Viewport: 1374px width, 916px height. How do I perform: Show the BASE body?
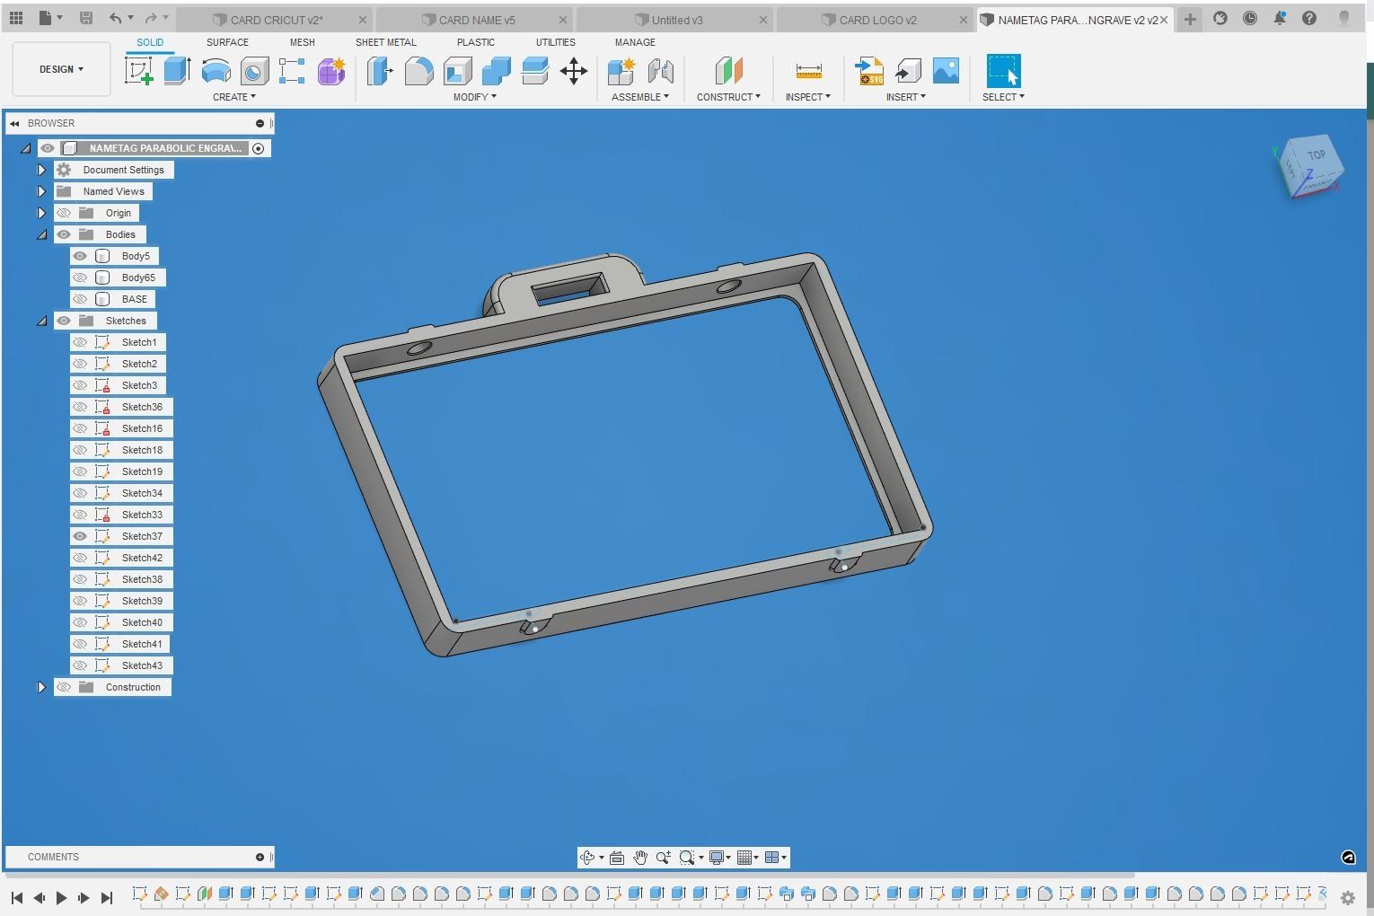click(x=80, y=299)
